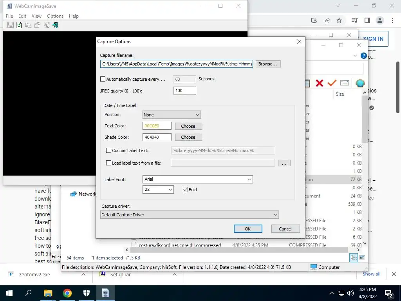
Task: Click the Rename icon in Explorer ribbon
Action: [x=345, y=83]
